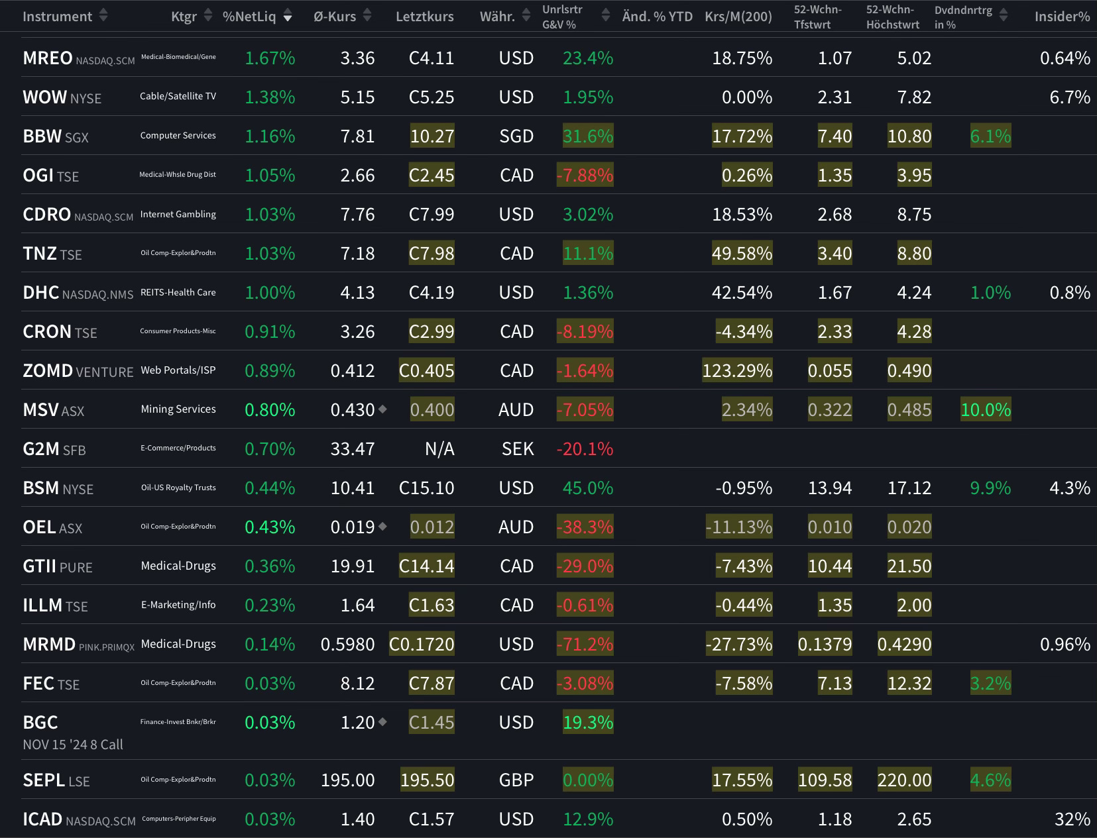This screenshot has width=1097, height=838.
Task: Click diamond marker next to OEL average price 0.019
Action: pyautogui.click(x=382, y=527)
